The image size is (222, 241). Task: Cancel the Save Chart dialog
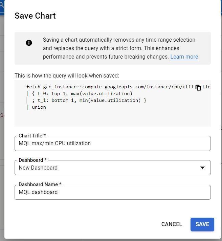tap(172, 224)
